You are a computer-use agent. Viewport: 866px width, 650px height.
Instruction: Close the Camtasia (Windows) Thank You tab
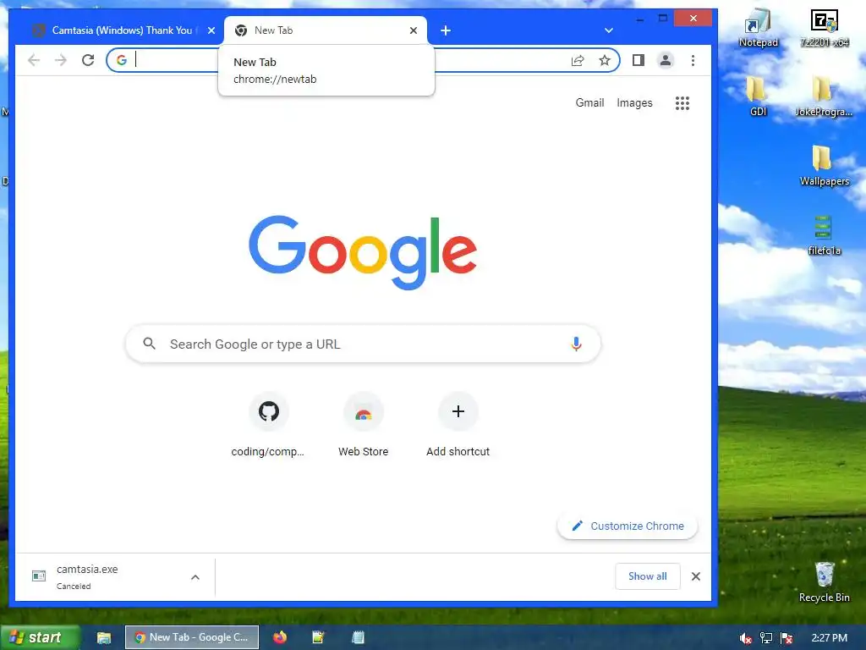(211, 30)
